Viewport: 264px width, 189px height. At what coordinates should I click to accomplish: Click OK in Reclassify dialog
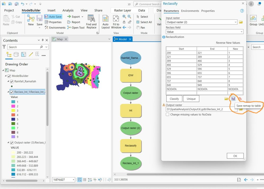coord(235,156)
